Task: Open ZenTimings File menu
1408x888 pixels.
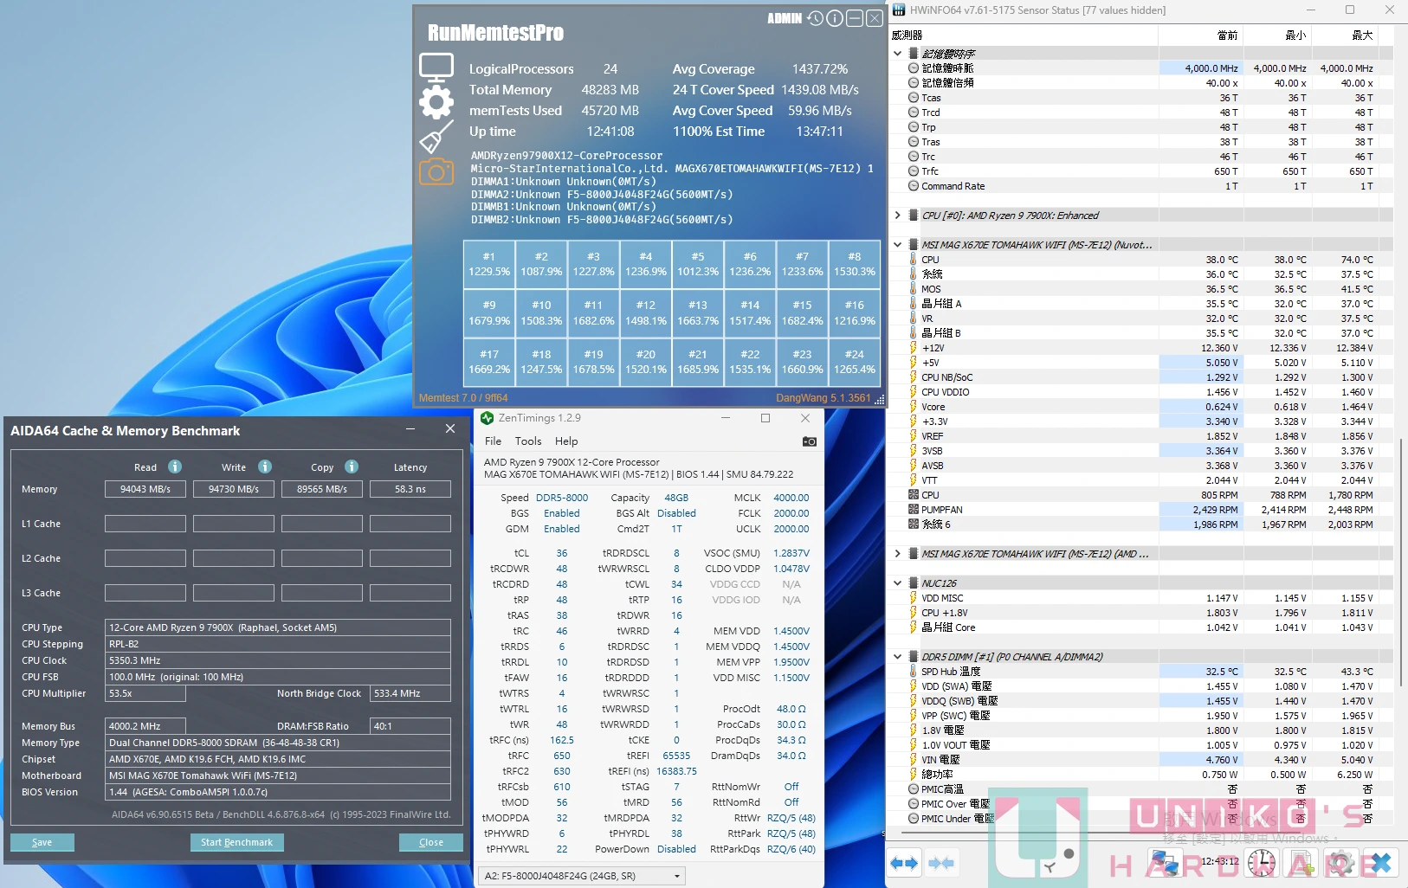Action: click(x=493, y=441)
